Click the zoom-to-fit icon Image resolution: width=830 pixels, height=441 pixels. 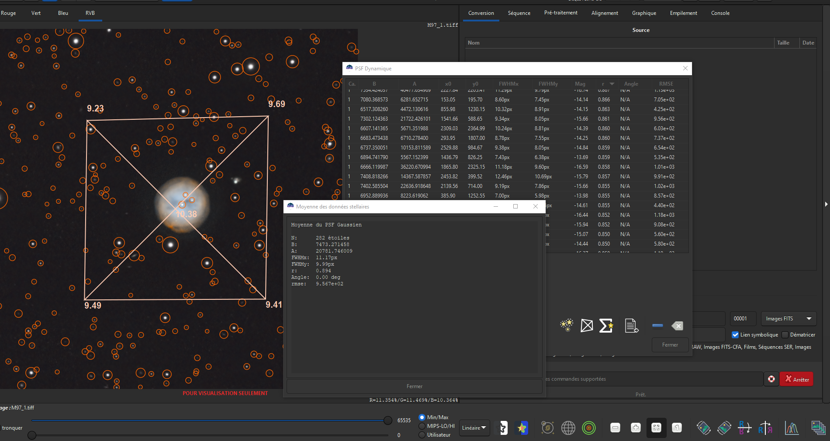(x=656, y=428)
